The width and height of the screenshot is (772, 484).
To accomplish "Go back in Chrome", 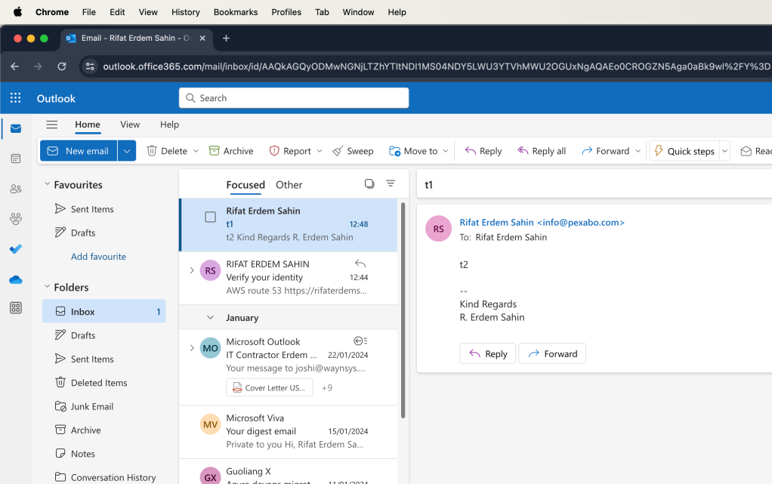I will (x=15, y=66).
